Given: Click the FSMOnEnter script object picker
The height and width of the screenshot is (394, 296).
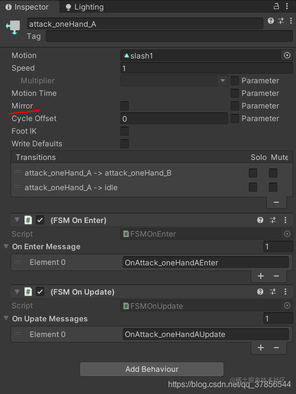Looking at the screenshot, I should coord(287,234).
